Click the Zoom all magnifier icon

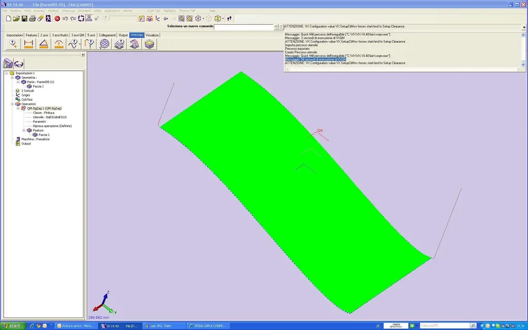click(190, 19)
